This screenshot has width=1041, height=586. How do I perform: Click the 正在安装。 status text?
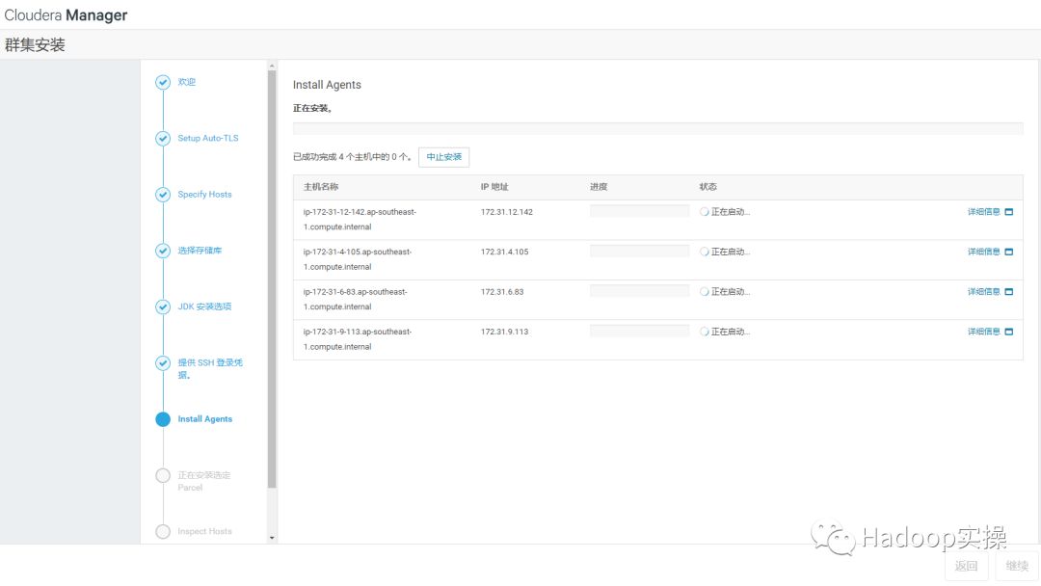click(x=312, y=108)
